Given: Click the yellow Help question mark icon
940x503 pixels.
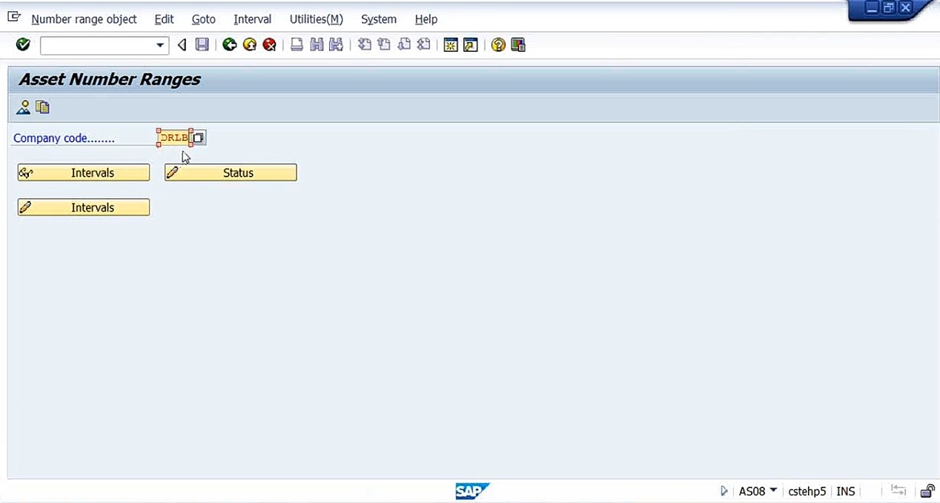Looking at the screenshot, I should (x=498, y=45).
